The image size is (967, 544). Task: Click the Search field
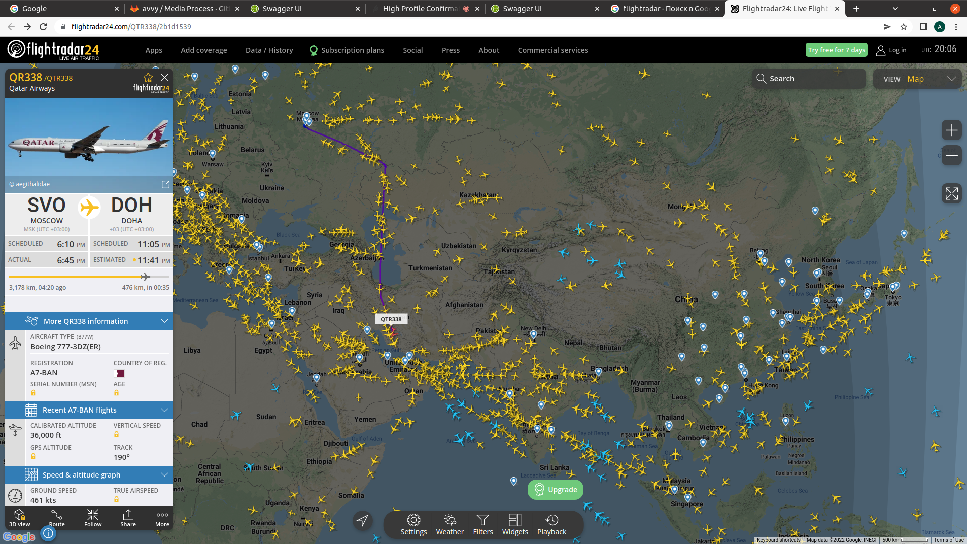(809, 79)
